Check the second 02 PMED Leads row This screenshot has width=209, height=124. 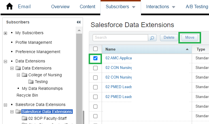(x=95, y=97)
